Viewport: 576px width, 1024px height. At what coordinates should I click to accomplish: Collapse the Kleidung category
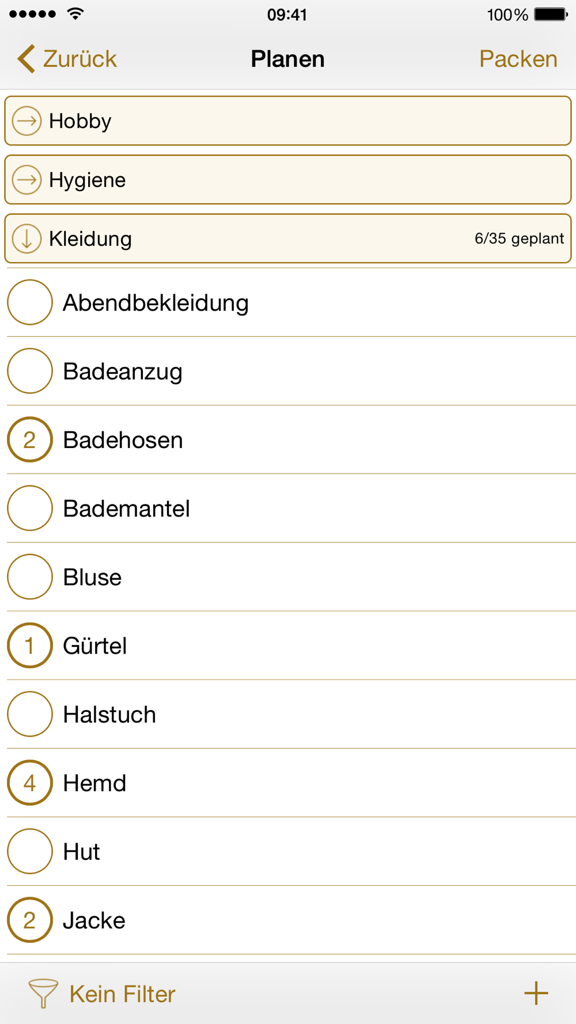26,238
